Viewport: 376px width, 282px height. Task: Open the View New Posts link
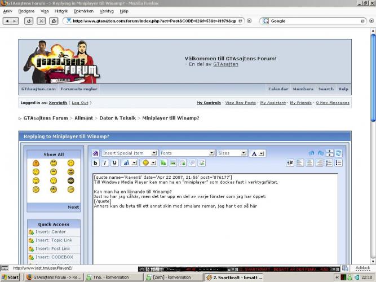[x=241, y=103]
